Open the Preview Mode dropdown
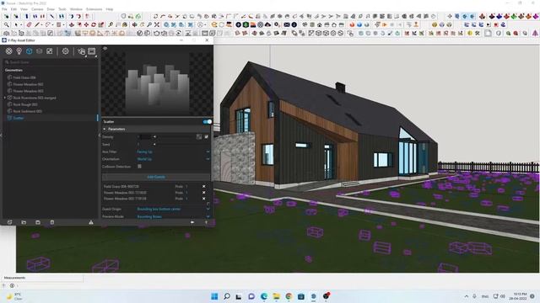 point(173,217)
